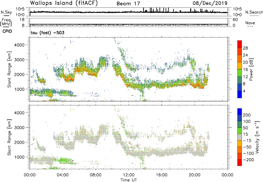Click the 'Wallops Island (fitACF)' title

tap(64, 3)
